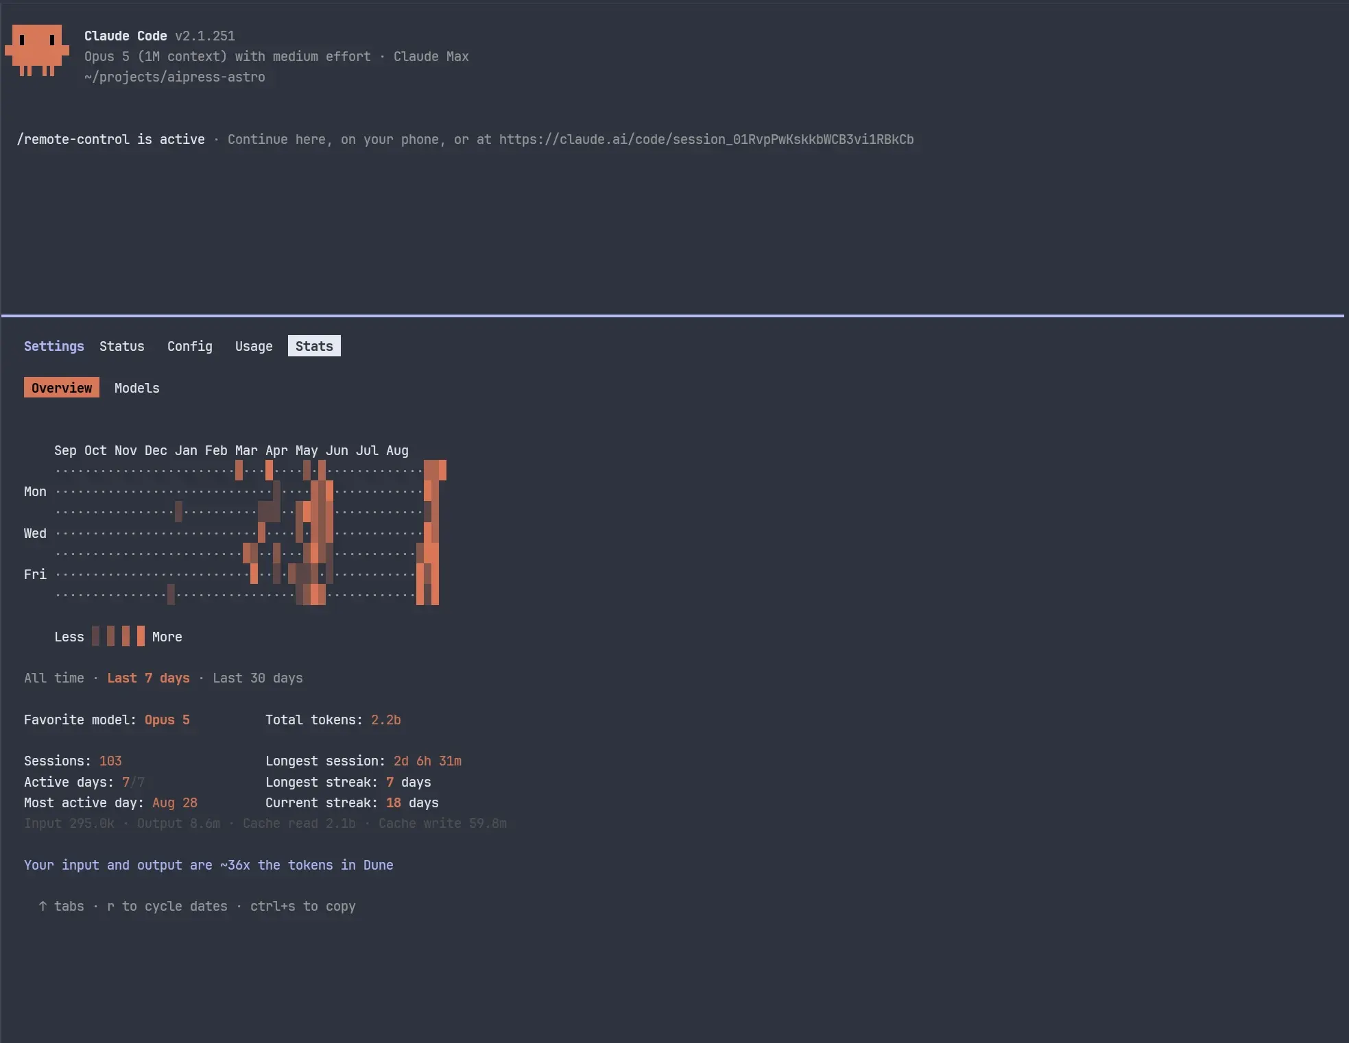Click the "ctrl+s to copy" hint
Screen dimensions: 1349x1043
pos(303,906)
